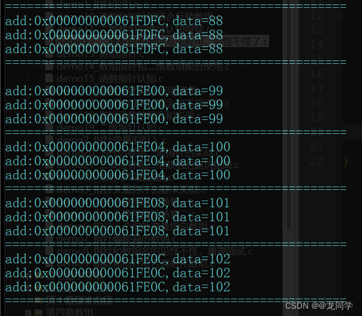Click first console line with data=102
Screen dimensions: 362x316
click(117, 259)
